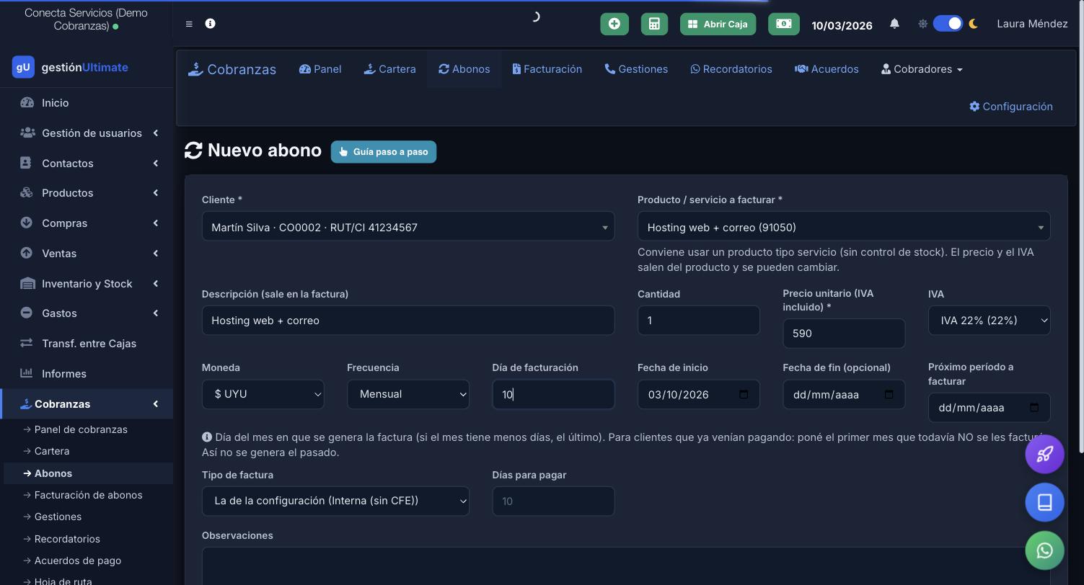Click the Guía paso a paso button
Image resolution: width=1084 pixels, height=585 pixels.
pyautogui.click(x=384, y=152)
